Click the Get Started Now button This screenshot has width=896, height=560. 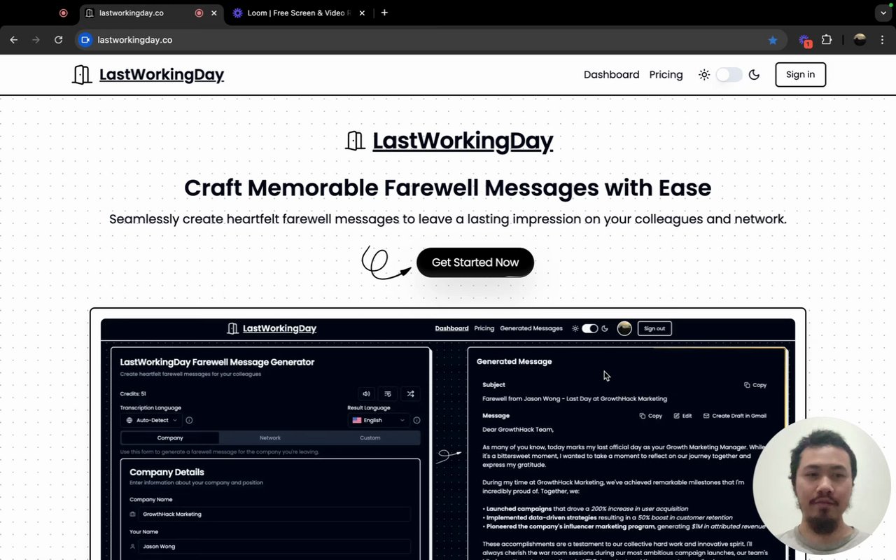(x=475, y=262)
